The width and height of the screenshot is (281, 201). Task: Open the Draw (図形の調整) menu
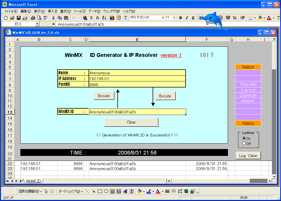click(x=30, y=191)
